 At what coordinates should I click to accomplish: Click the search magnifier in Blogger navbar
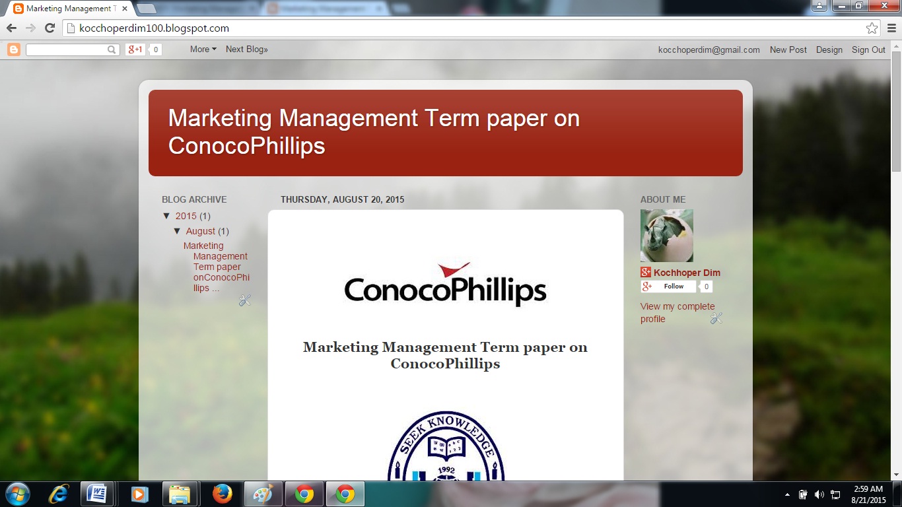[x=112, y=50]
